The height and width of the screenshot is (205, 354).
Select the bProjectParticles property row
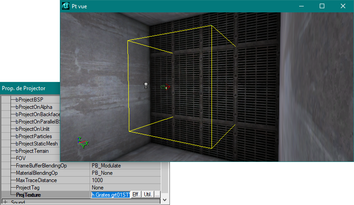37,136
